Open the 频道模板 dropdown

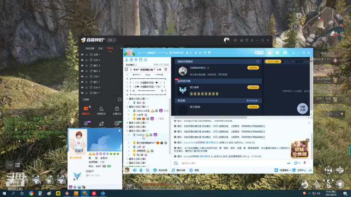coord(283,170)
